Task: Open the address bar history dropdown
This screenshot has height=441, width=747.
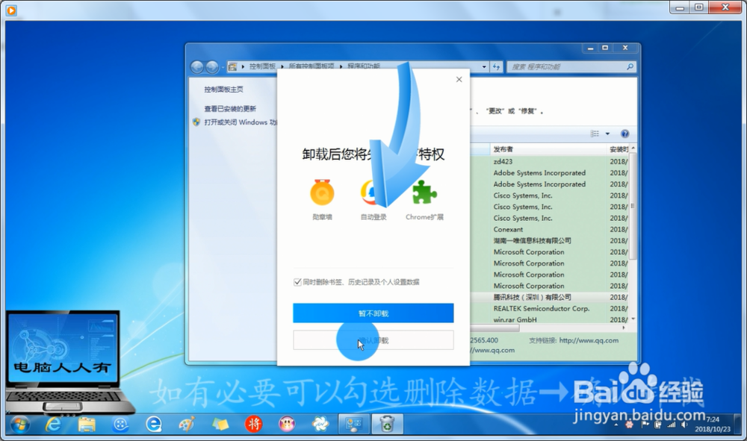Action: [x=484, y=66]
